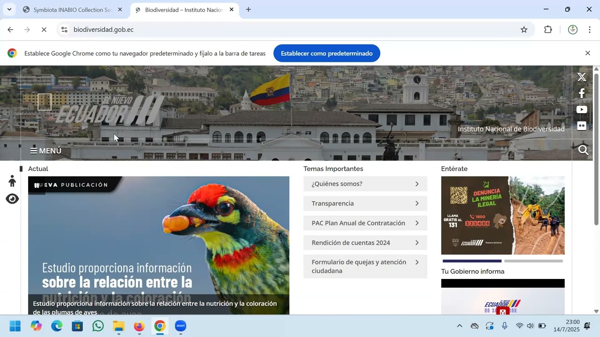Select the Biodiversidad – Instituto Nacional tab

pos(183,9)
